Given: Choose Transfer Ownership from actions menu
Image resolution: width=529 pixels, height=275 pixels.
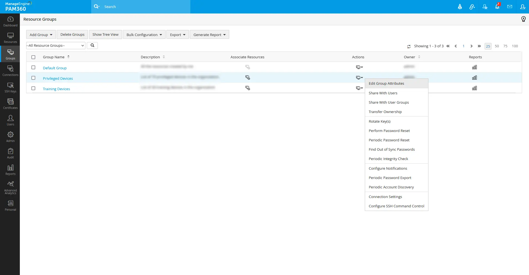Looking at the screenshot, I should 385,112.
